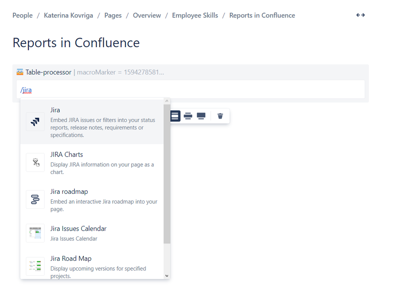This screenshot has height=290, width=397.
Task: Choose JIRA Charts from the list
Action: click(92, 162)
